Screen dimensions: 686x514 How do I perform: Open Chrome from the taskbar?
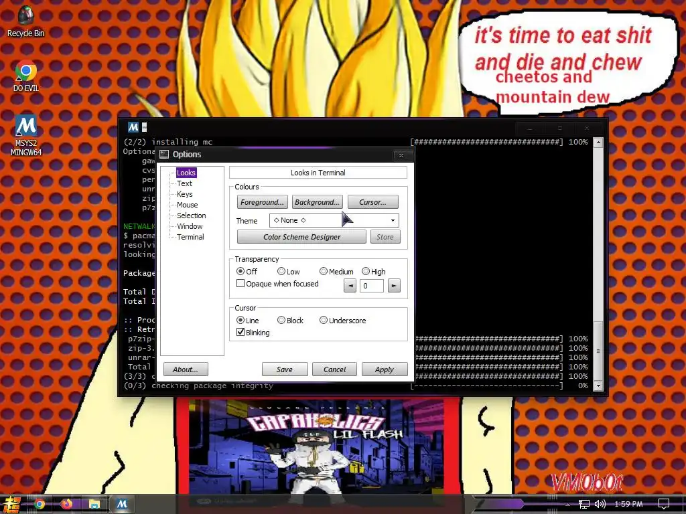pos(40,505)
